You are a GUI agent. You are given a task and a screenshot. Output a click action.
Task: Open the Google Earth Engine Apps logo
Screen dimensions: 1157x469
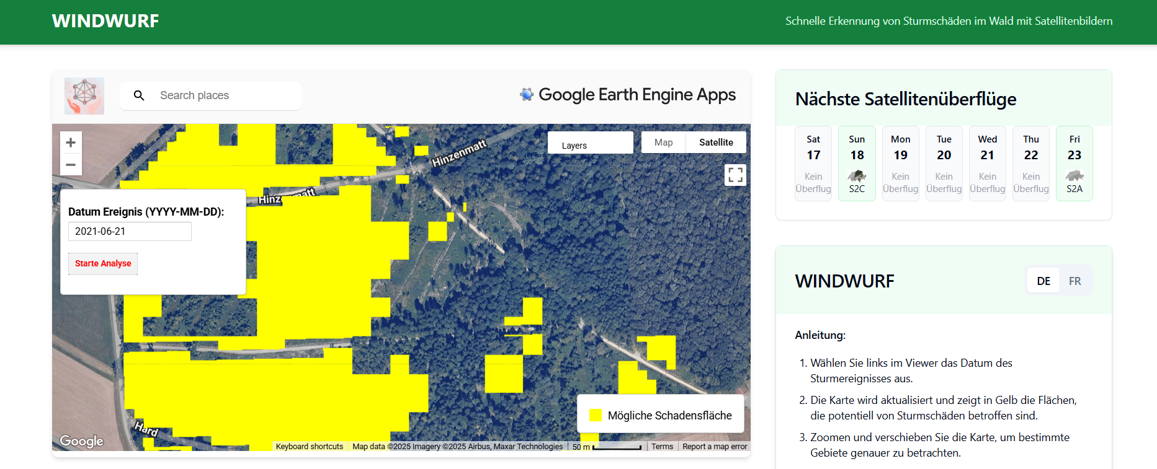(x=628, y=95)
